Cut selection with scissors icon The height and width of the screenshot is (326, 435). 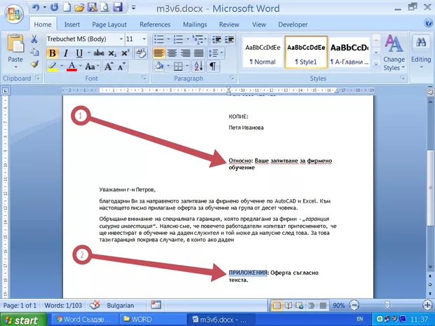34,39
